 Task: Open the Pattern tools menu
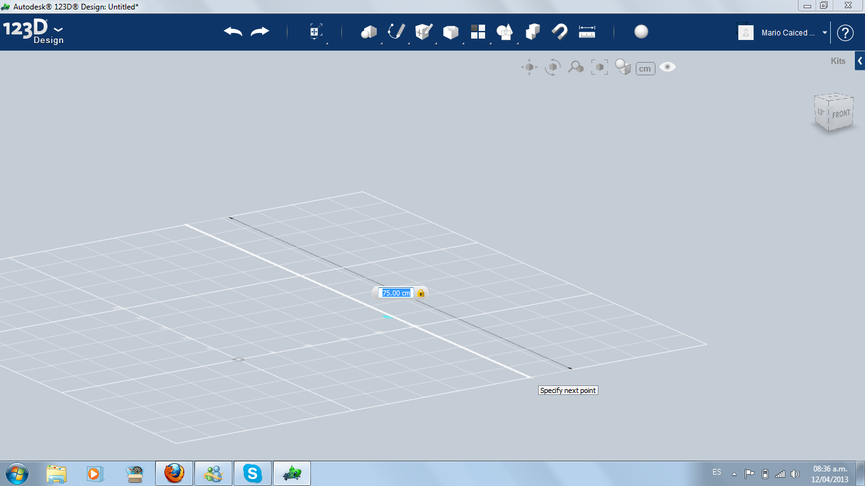[478, 32]
